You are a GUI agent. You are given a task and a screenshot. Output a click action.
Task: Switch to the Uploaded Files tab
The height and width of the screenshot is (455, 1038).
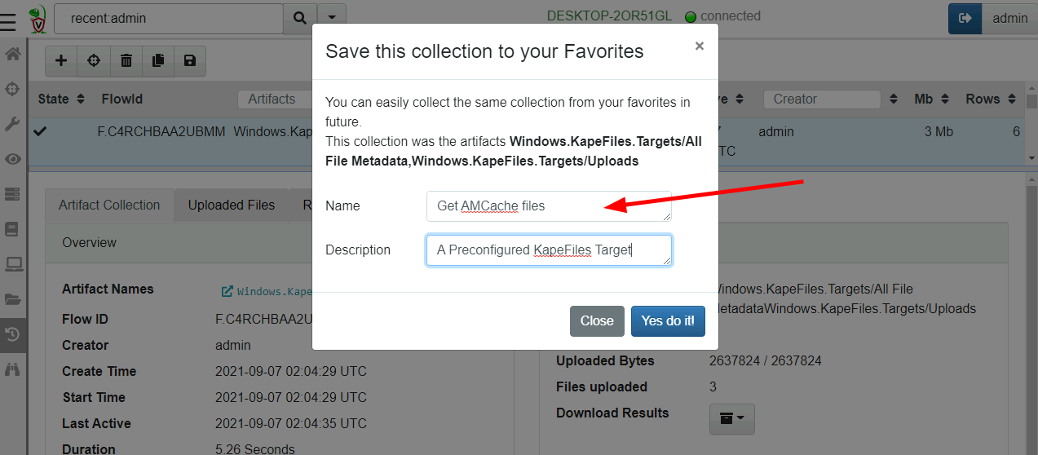232,205
